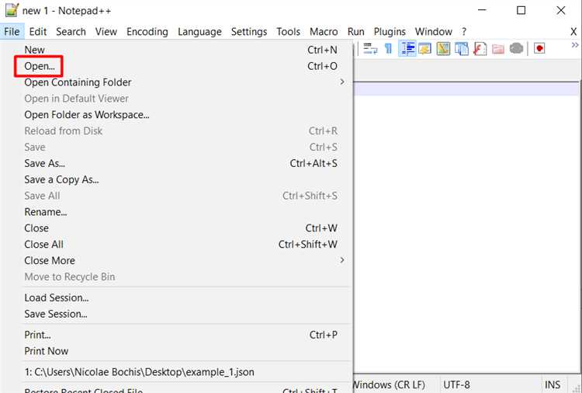
Task: Open the Plugins menu
Action: pos(390,32)
